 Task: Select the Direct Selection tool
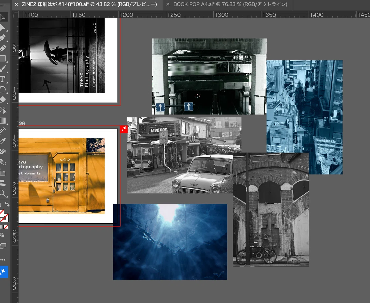[x=3, y=27]
